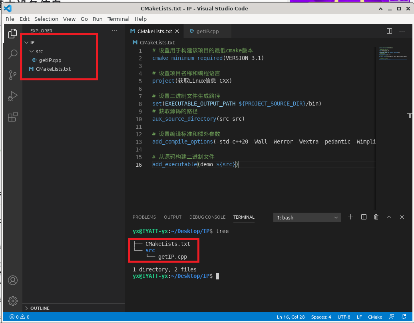Click the editor minimap preview
414x323 pixels.
[x=392, y=54]
